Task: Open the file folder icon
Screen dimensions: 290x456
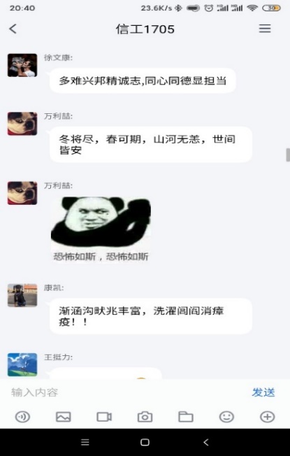Action: point(186,417)
